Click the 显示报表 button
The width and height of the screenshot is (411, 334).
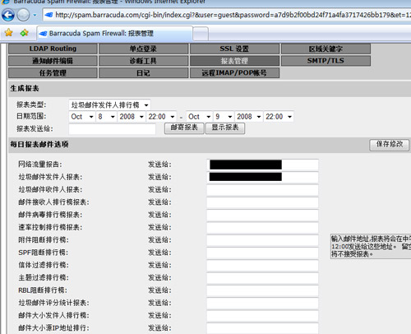click(x=225, y=128)
